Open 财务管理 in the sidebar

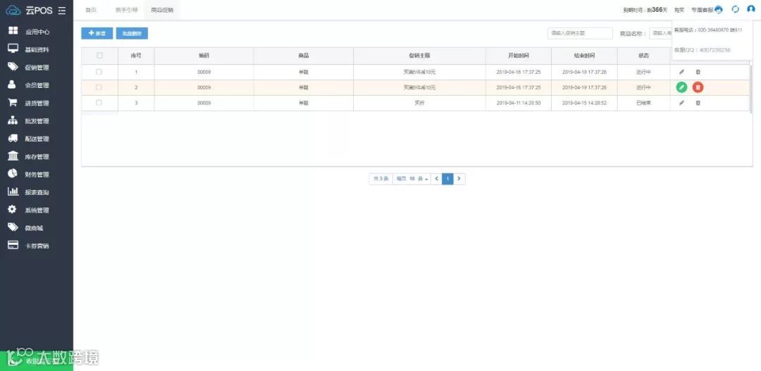coord(37,175)
